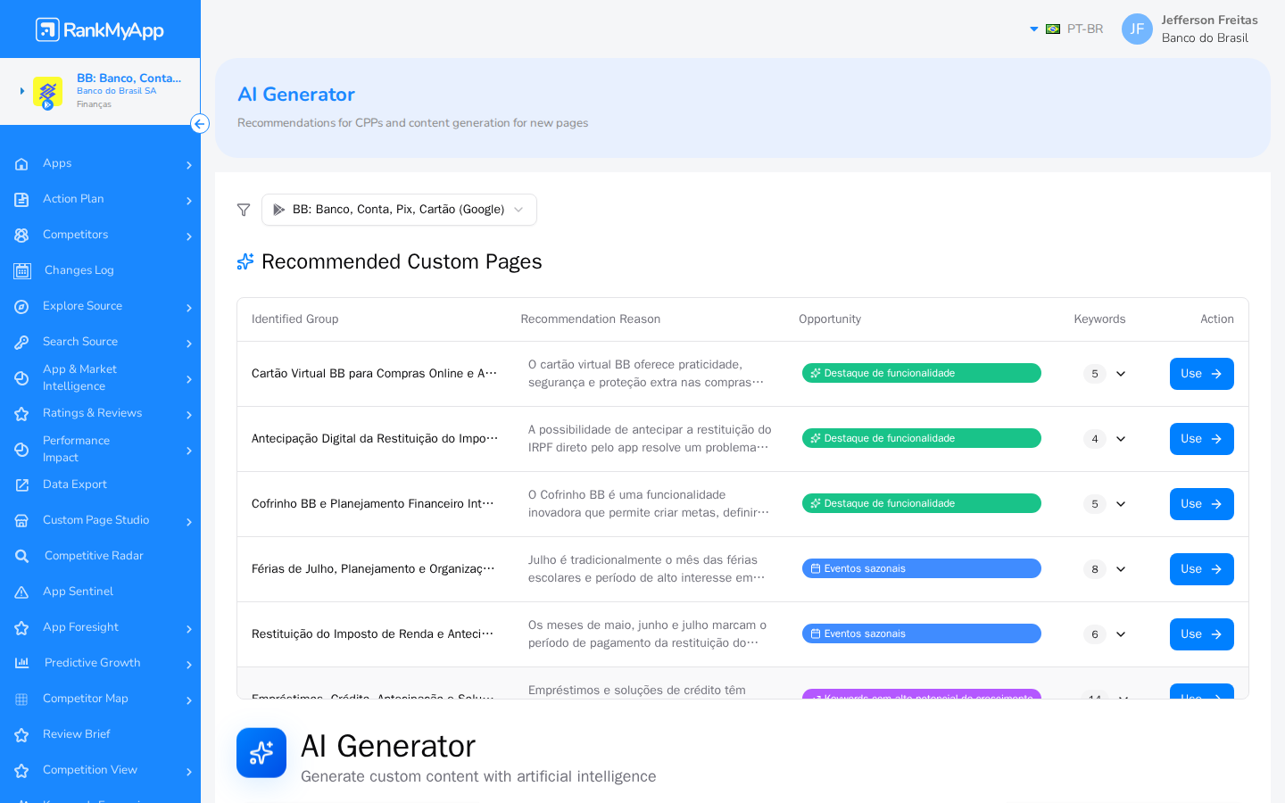Screen dimensions: 1285x803
Task: Click the Ratings & Reviews star icon
Action: click(x=21, y=413)
